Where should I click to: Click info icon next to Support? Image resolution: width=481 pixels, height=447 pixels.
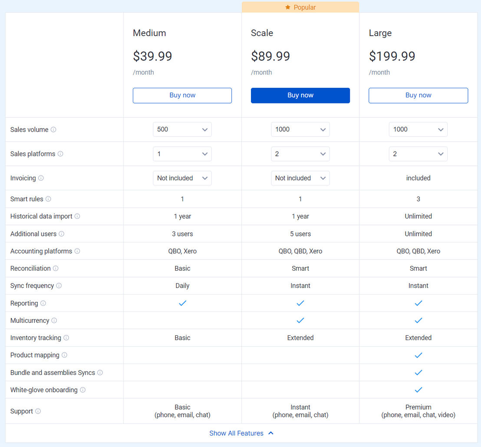[x=38, y=411]
